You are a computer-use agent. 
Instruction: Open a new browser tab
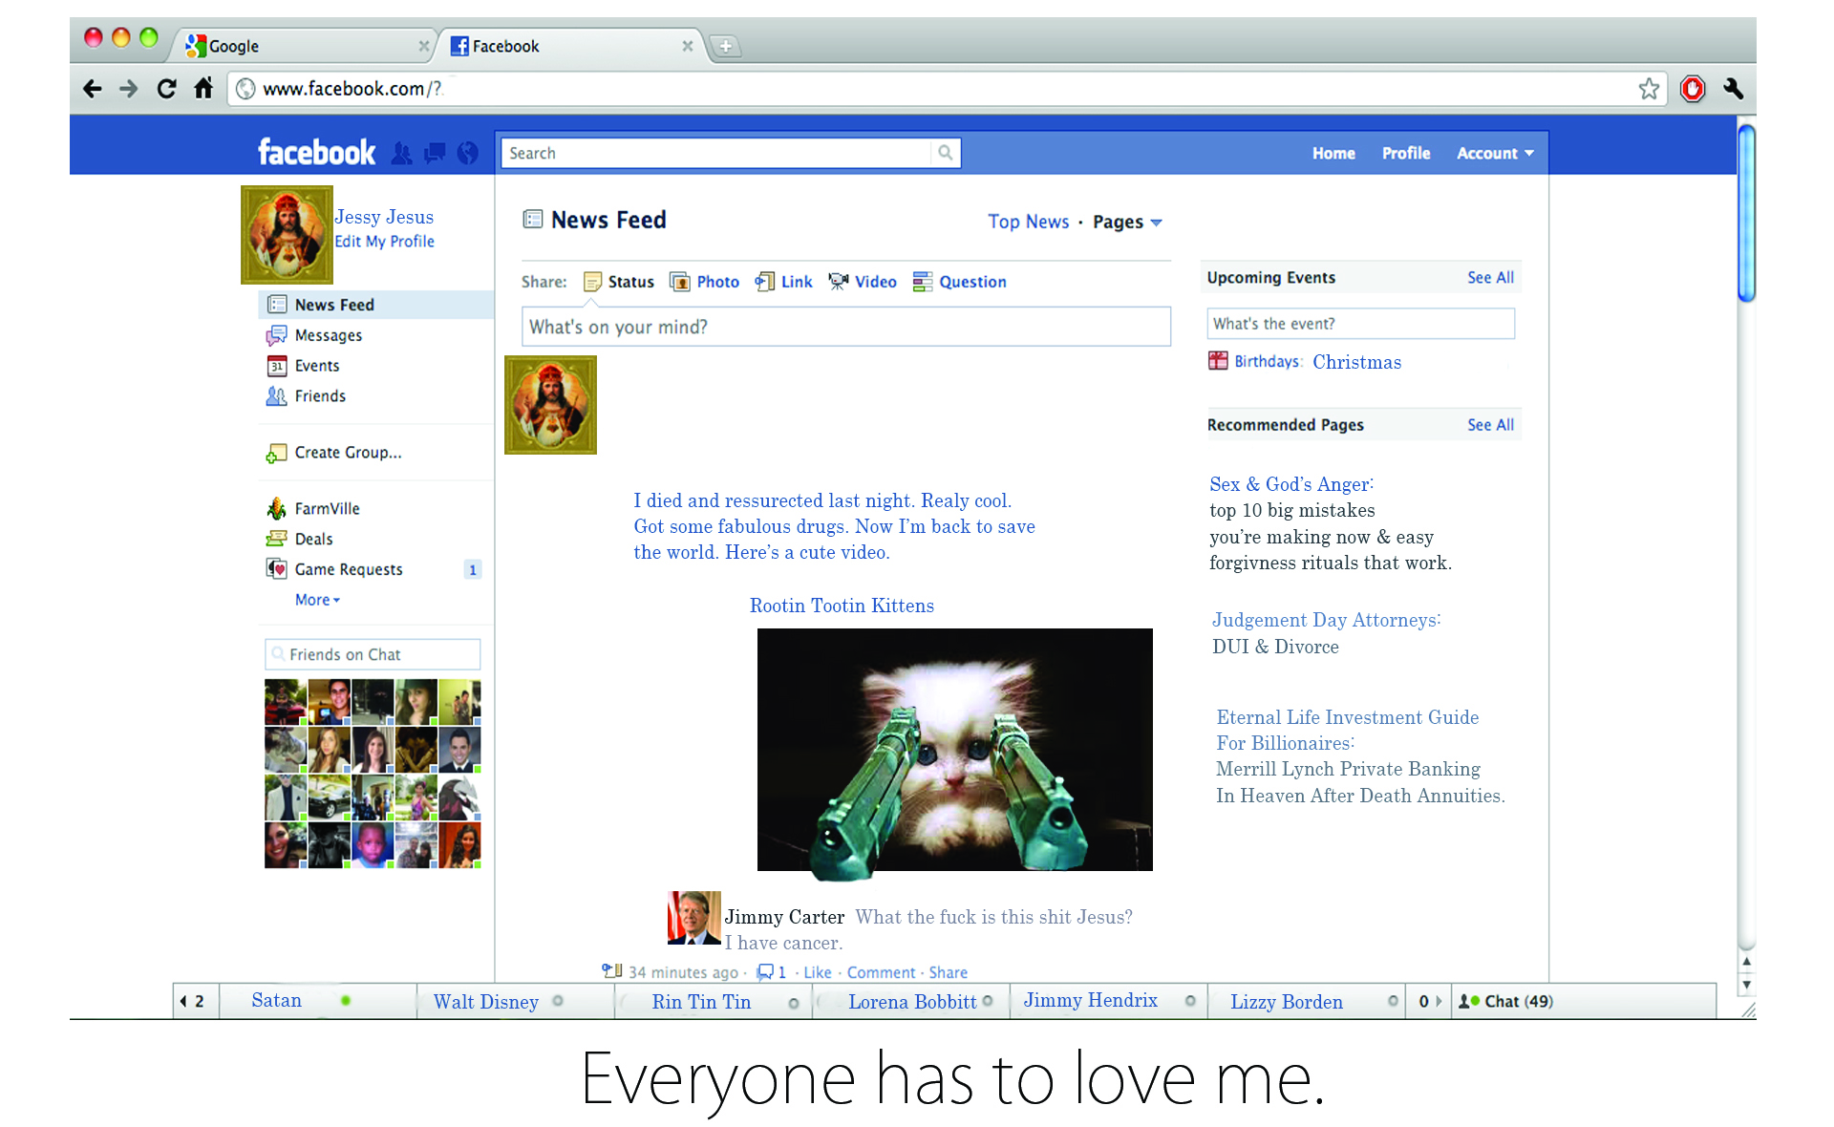click(x=726, y=46)
